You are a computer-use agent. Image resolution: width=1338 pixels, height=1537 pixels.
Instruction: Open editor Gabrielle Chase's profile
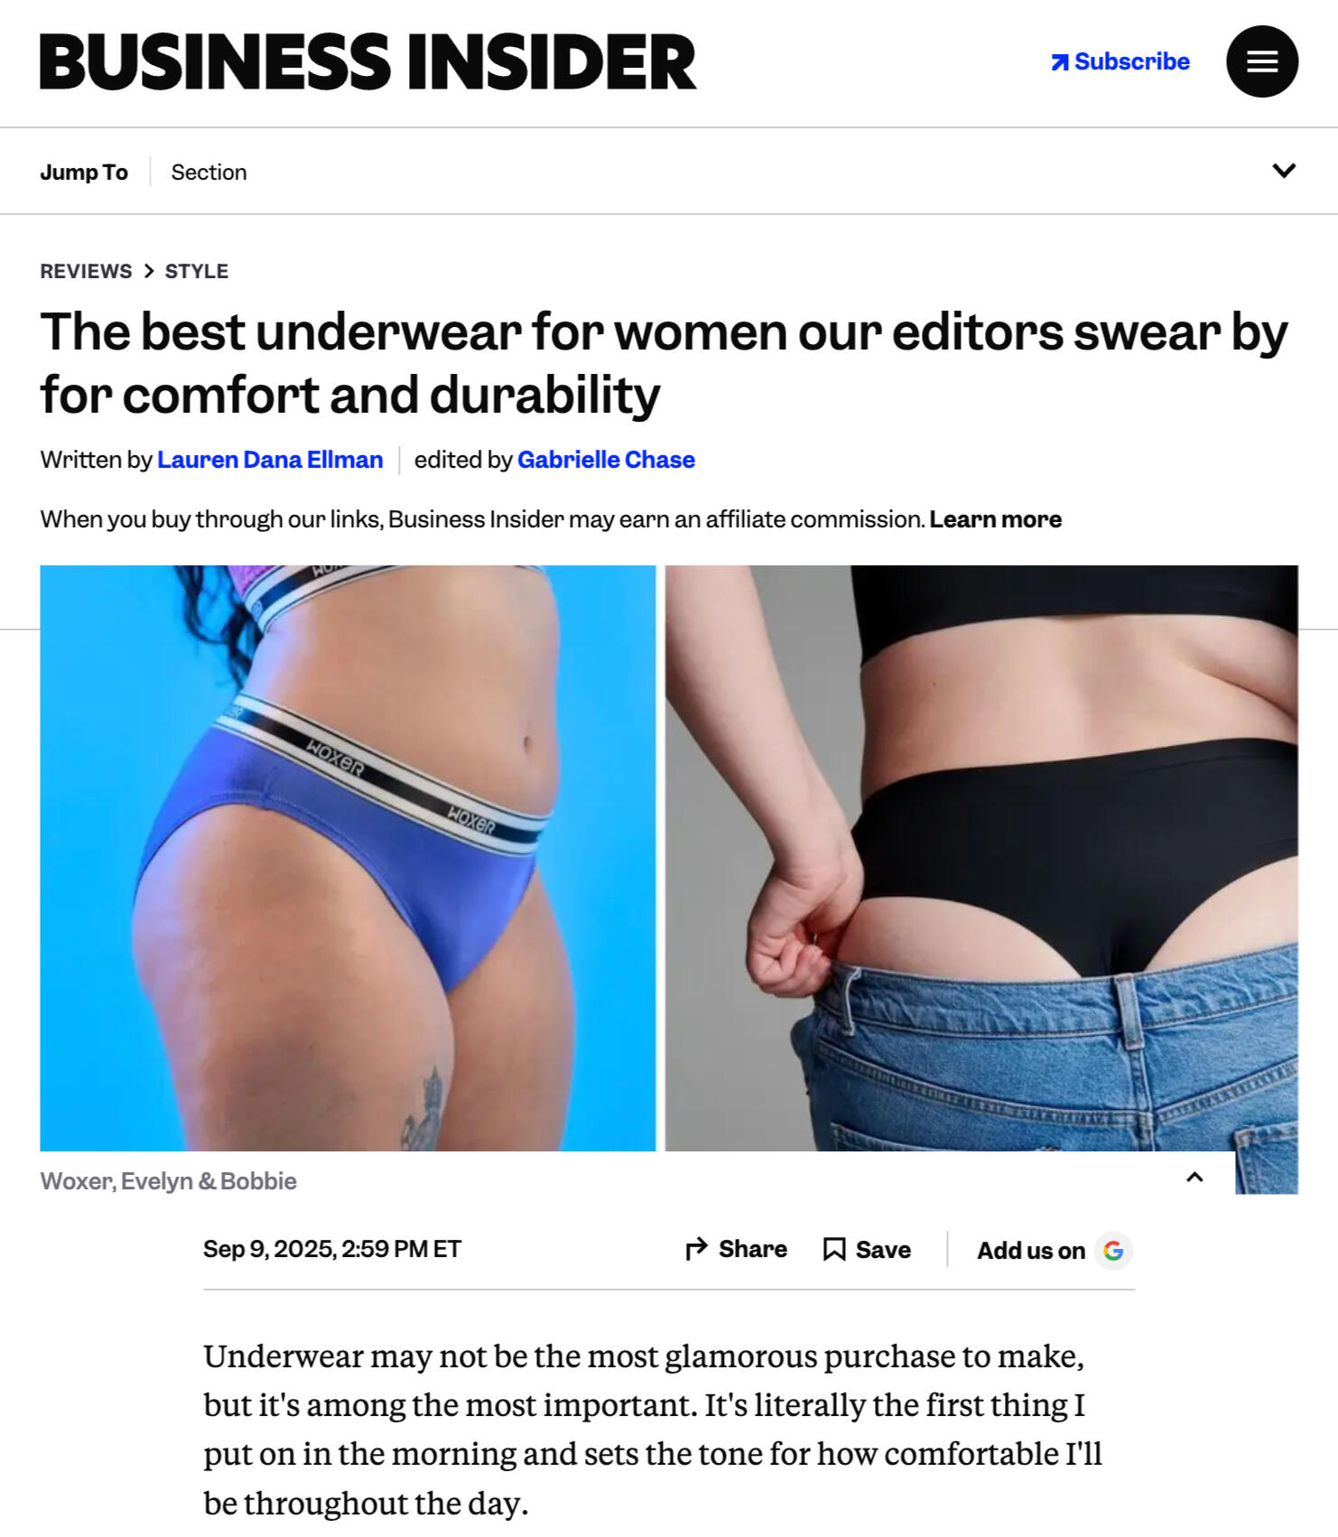pyautogui.click(x=606, y=460)
